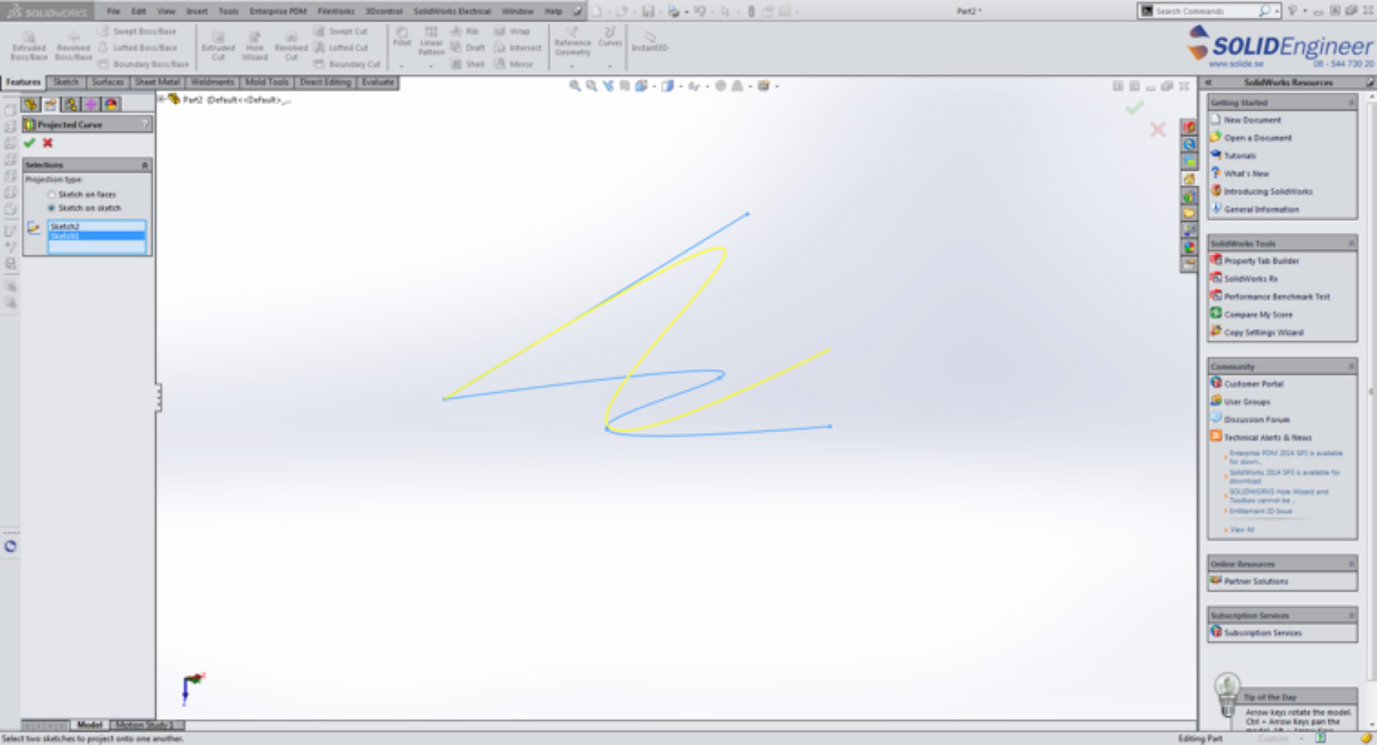Select the Sketch on sketch radio option
The image size is (1377, 745).
pos(52,208)
